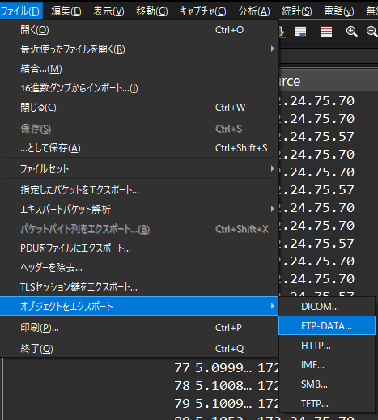Choose PDUをファイルにエクスポート entry
The width and height of the screenshot is (378, 420).
139,248
